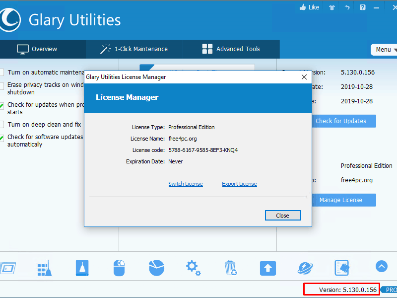
Task: Switch to the Advanced Tools tab
Action: pos(231,49)
